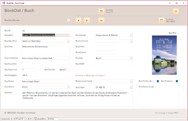Click the Bretonische Geheimnisse book cover image

pyautogui.click(x=165, y=55)
